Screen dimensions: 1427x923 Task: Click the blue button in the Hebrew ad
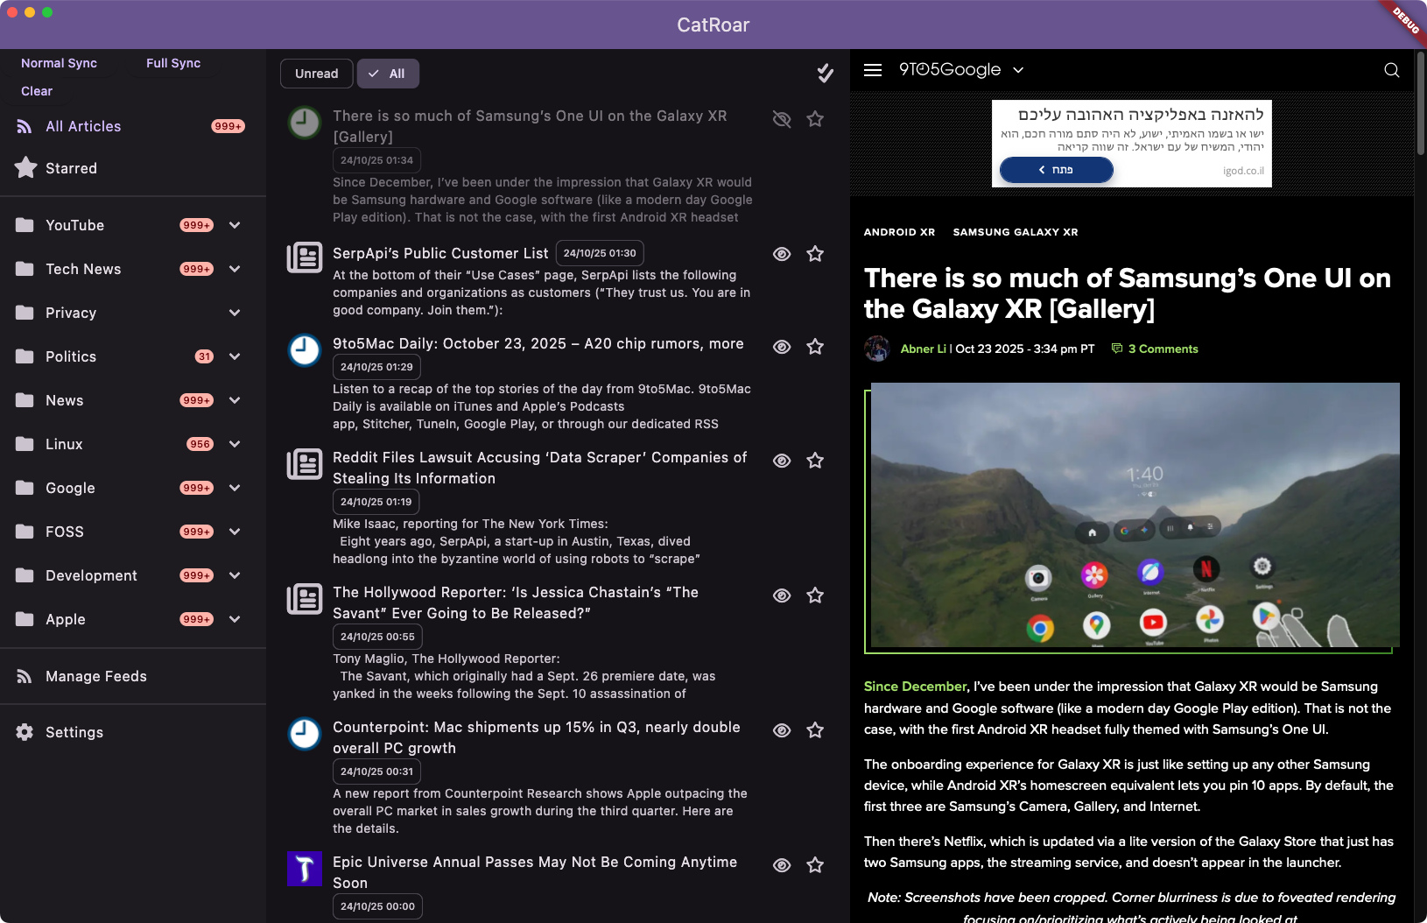coord(1056,170)
